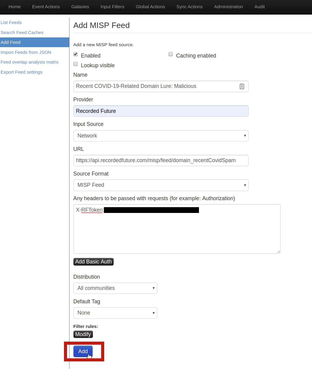Enable the Caching enabled checkbox
The width and height of the screenshot is (312, 369).
click(171, 54)
